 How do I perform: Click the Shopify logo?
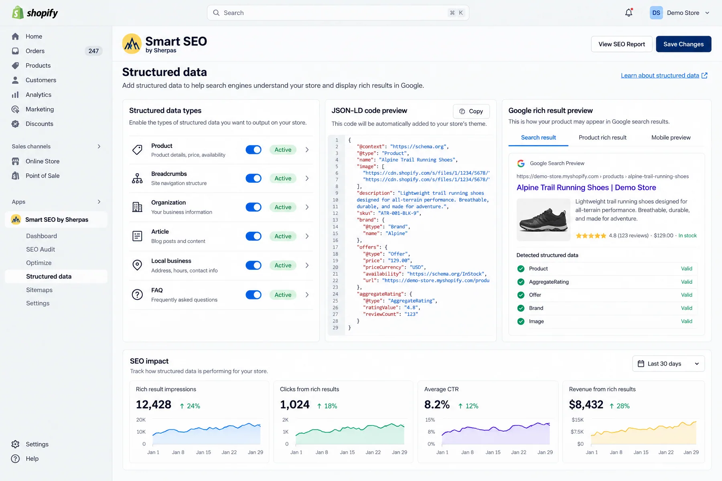click(x=35, y=13)
